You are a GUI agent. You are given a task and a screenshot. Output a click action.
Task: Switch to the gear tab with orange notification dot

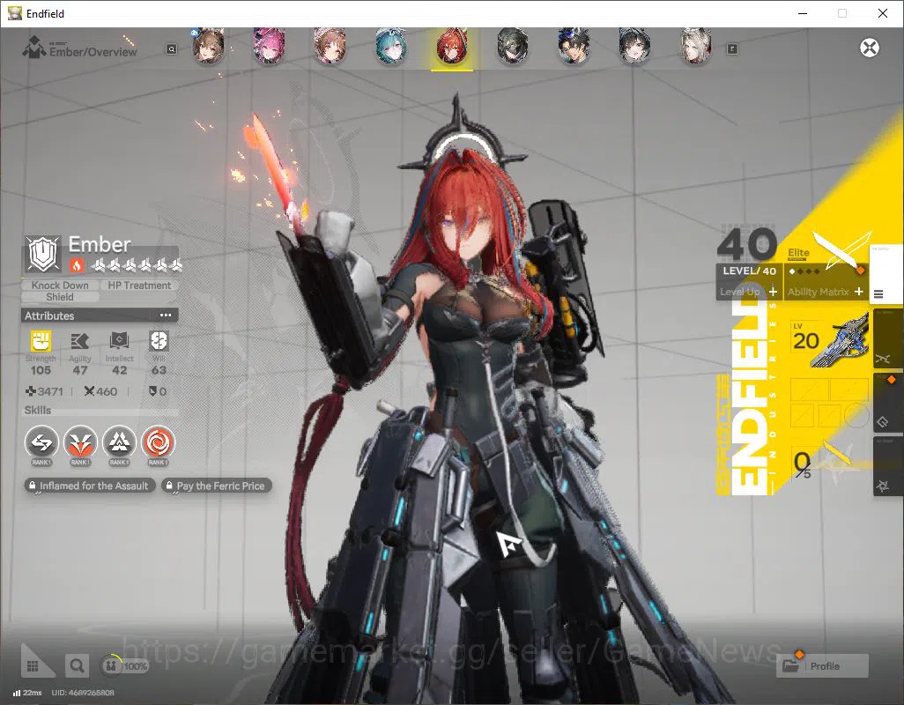coord(887,402)
